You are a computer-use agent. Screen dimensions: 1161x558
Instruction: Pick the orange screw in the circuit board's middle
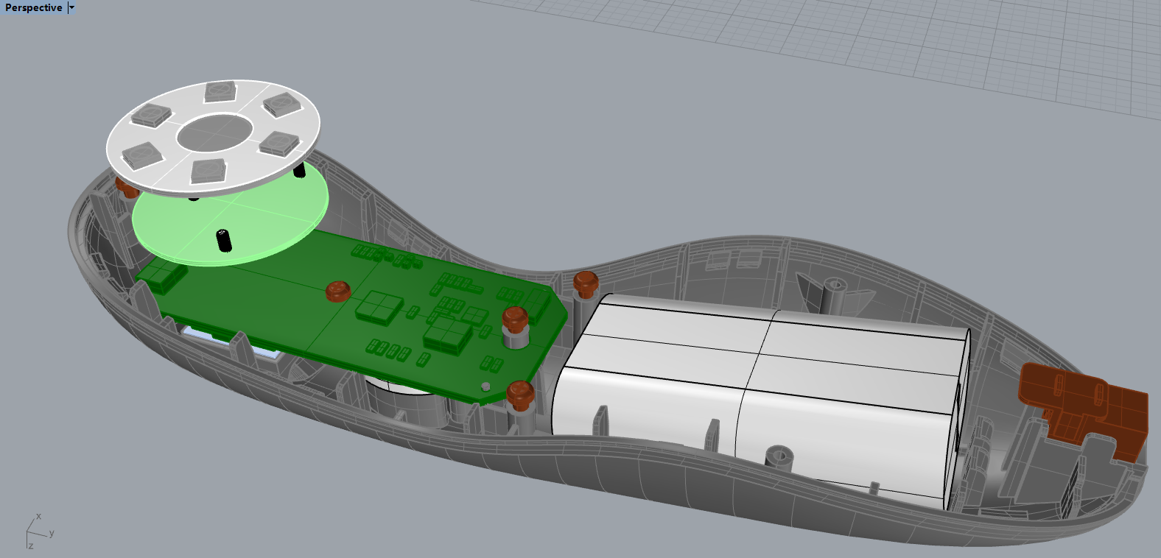[337, 291]
